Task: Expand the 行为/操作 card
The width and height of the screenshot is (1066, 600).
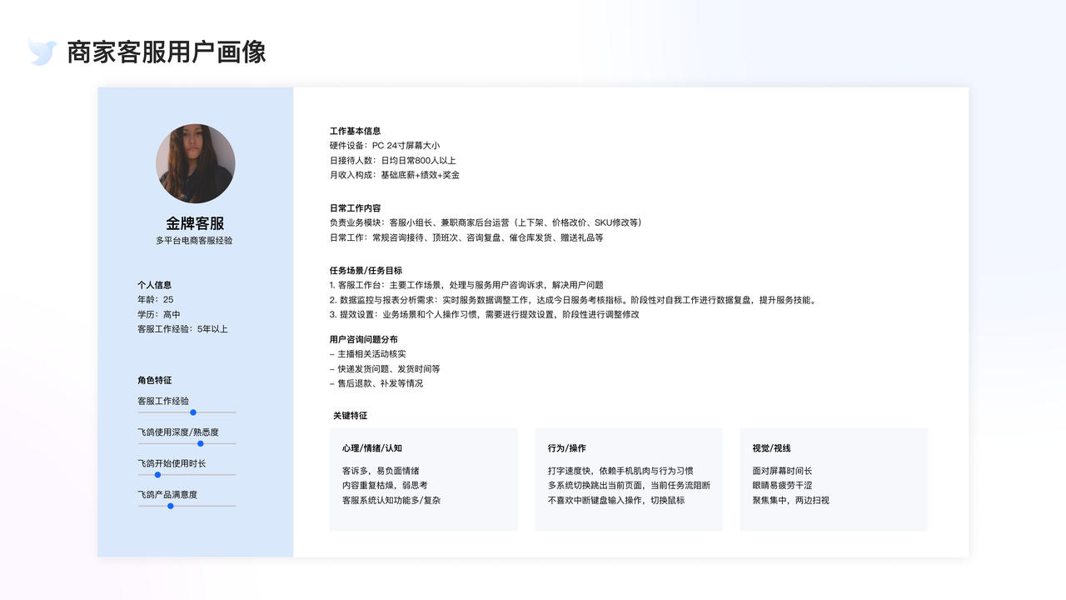Action: (628, 479)
